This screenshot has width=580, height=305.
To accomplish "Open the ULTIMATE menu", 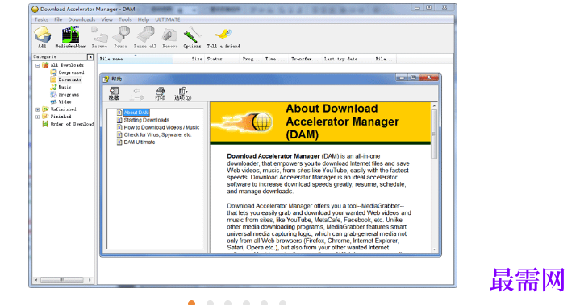I will (x=168, y=19).
